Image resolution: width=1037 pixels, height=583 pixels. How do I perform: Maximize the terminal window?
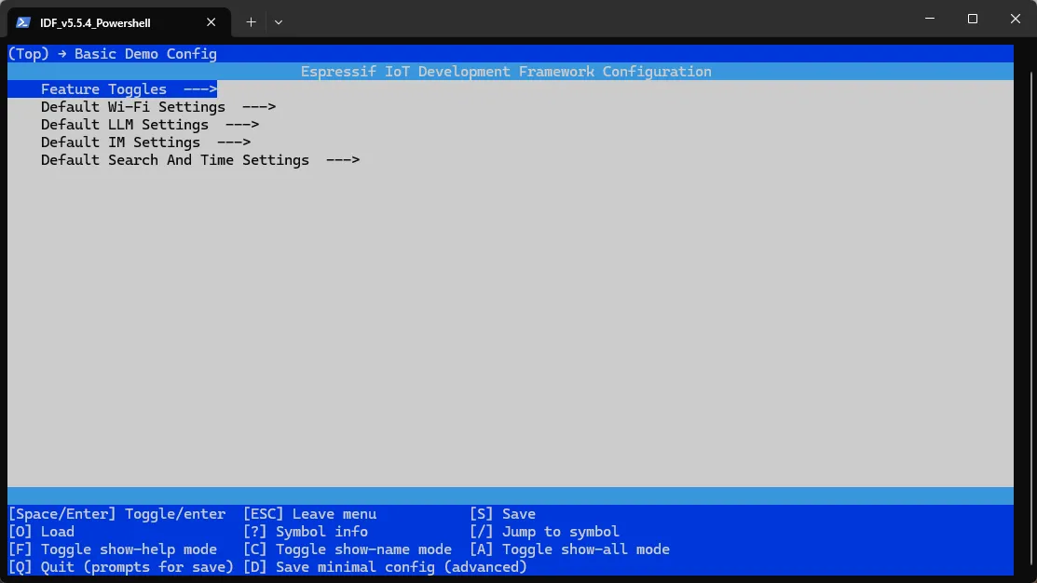[x=973, y=19]
